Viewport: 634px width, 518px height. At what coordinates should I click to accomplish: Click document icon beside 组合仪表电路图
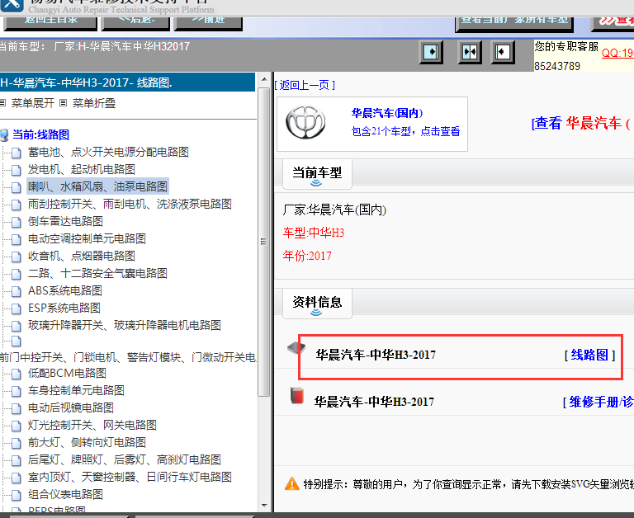17,496
